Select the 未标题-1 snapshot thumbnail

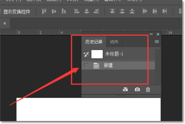coord(97,54)
